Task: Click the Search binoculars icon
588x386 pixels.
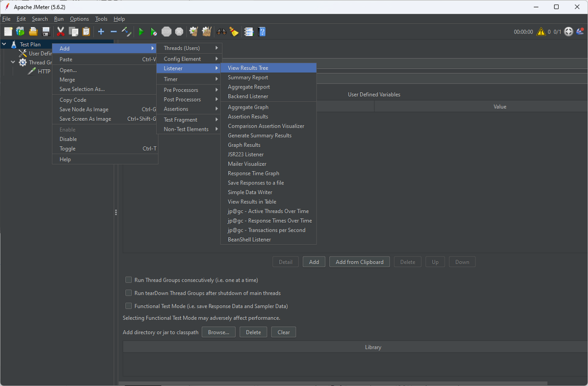Action: [x=221, y=32]
